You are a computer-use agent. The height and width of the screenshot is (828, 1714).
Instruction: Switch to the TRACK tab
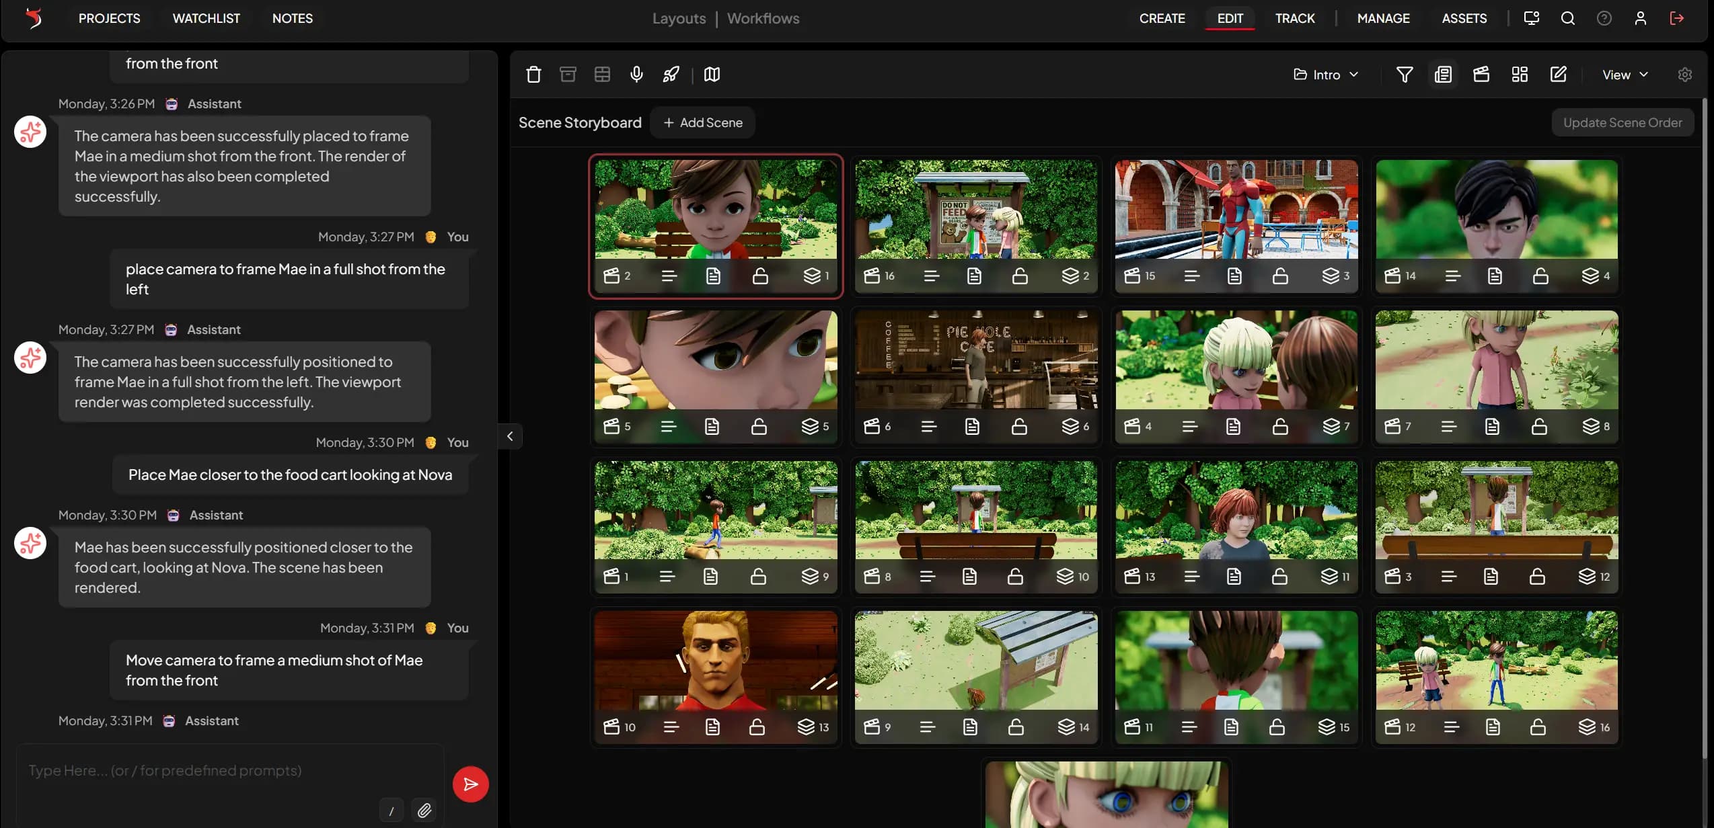[1294, 18]
